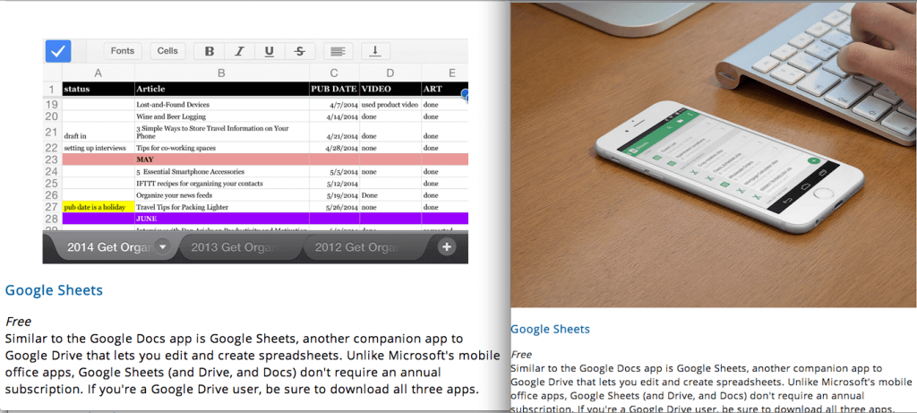Select column B header
Viewport: 917px width, 413px height.
point(222,73)
